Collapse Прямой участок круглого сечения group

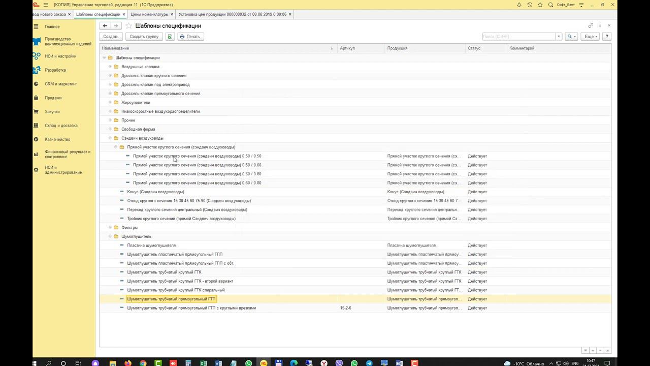point(116,147)
